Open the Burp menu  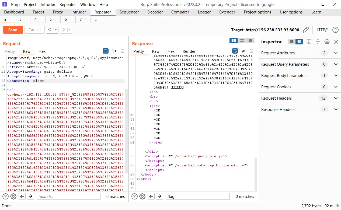point(15,4)
